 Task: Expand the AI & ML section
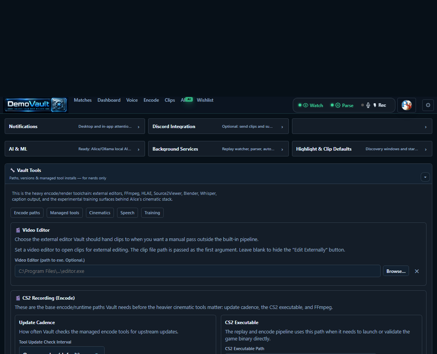click(75, 149)
